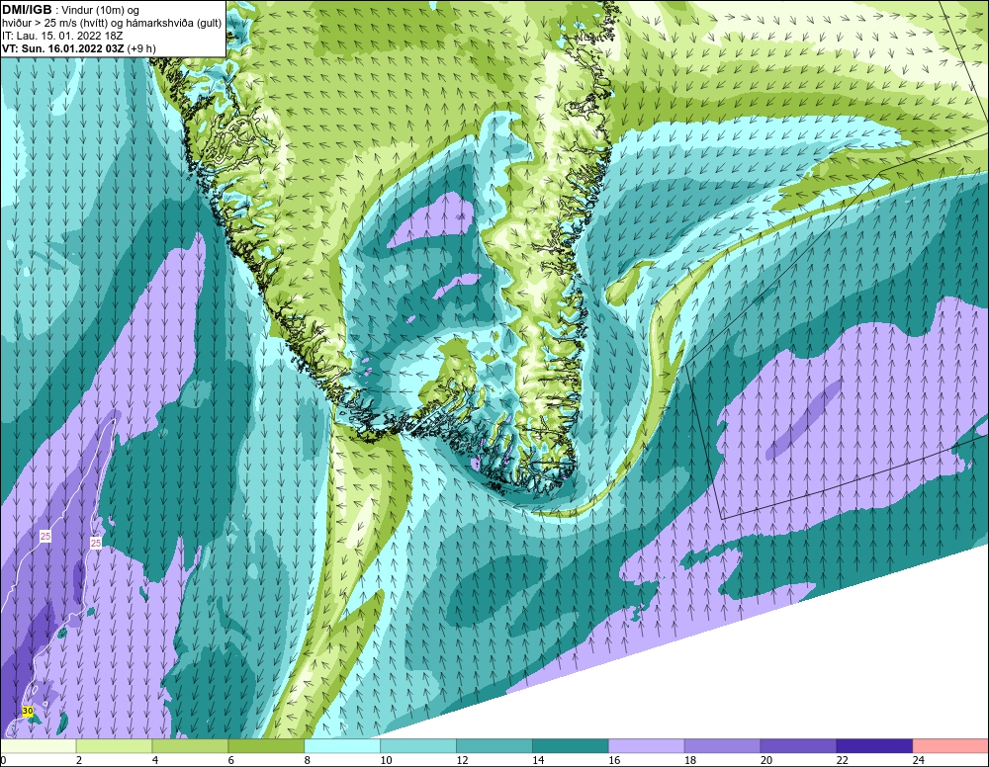Click the 14–16 m/s dark teal legend swatch

[x=571, y=746]
